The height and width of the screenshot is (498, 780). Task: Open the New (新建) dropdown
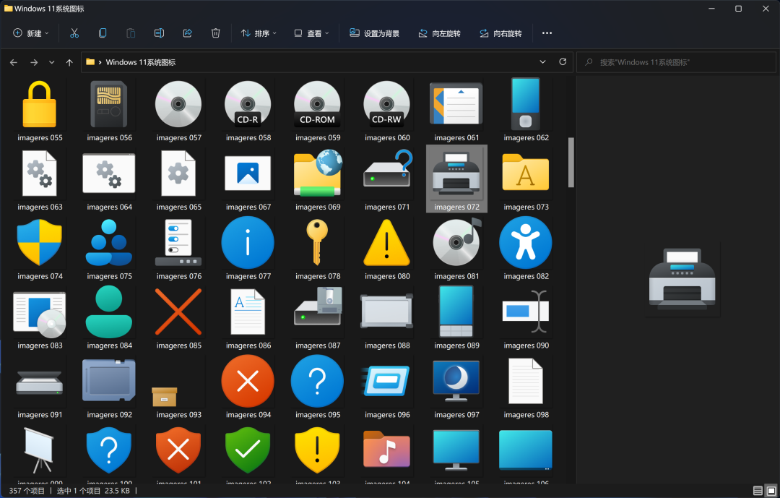coord(31,33)
